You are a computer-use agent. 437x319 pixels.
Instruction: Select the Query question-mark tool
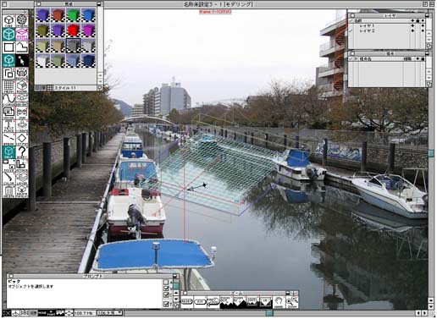[x=22, y=152]
